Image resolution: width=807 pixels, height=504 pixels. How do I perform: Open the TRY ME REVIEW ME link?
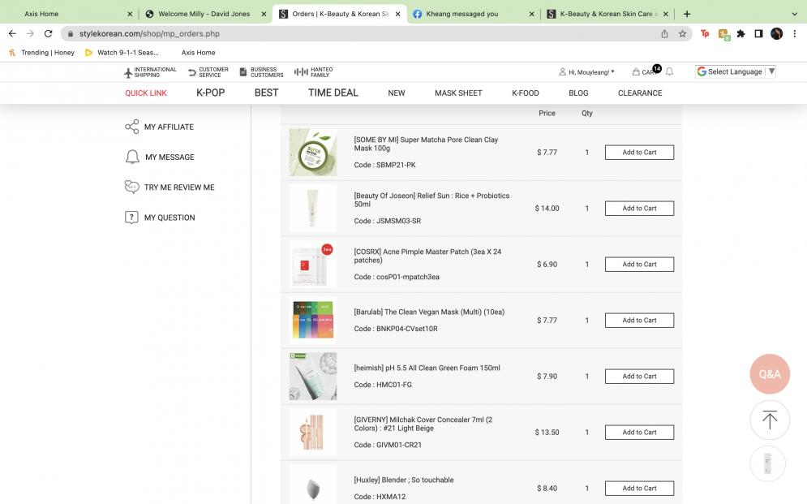coord(179,187)
